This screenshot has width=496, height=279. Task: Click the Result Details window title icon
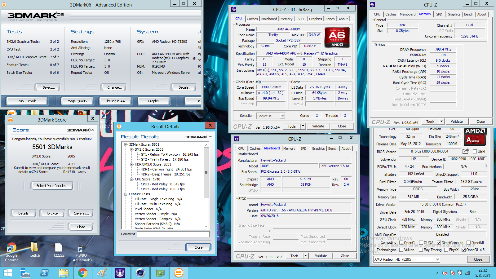[x=119, y=126]
